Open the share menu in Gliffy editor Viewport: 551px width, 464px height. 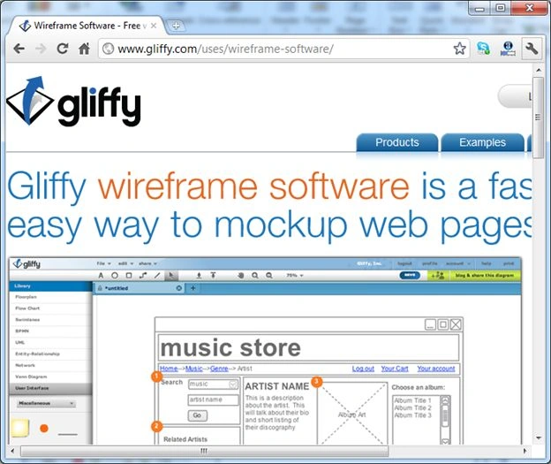point(147,263)
